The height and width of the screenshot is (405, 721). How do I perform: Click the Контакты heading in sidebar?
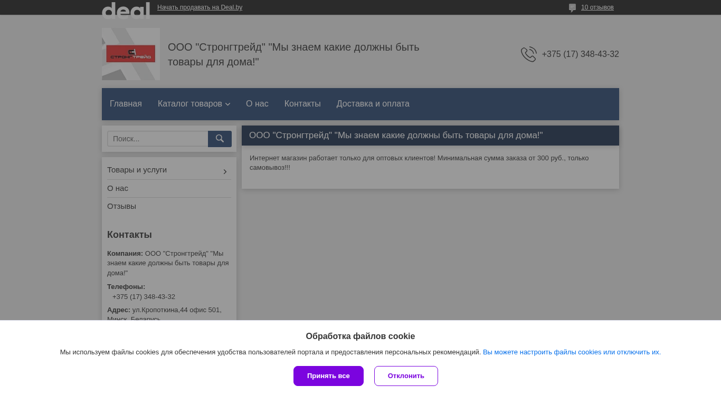(x=129, y=235)
